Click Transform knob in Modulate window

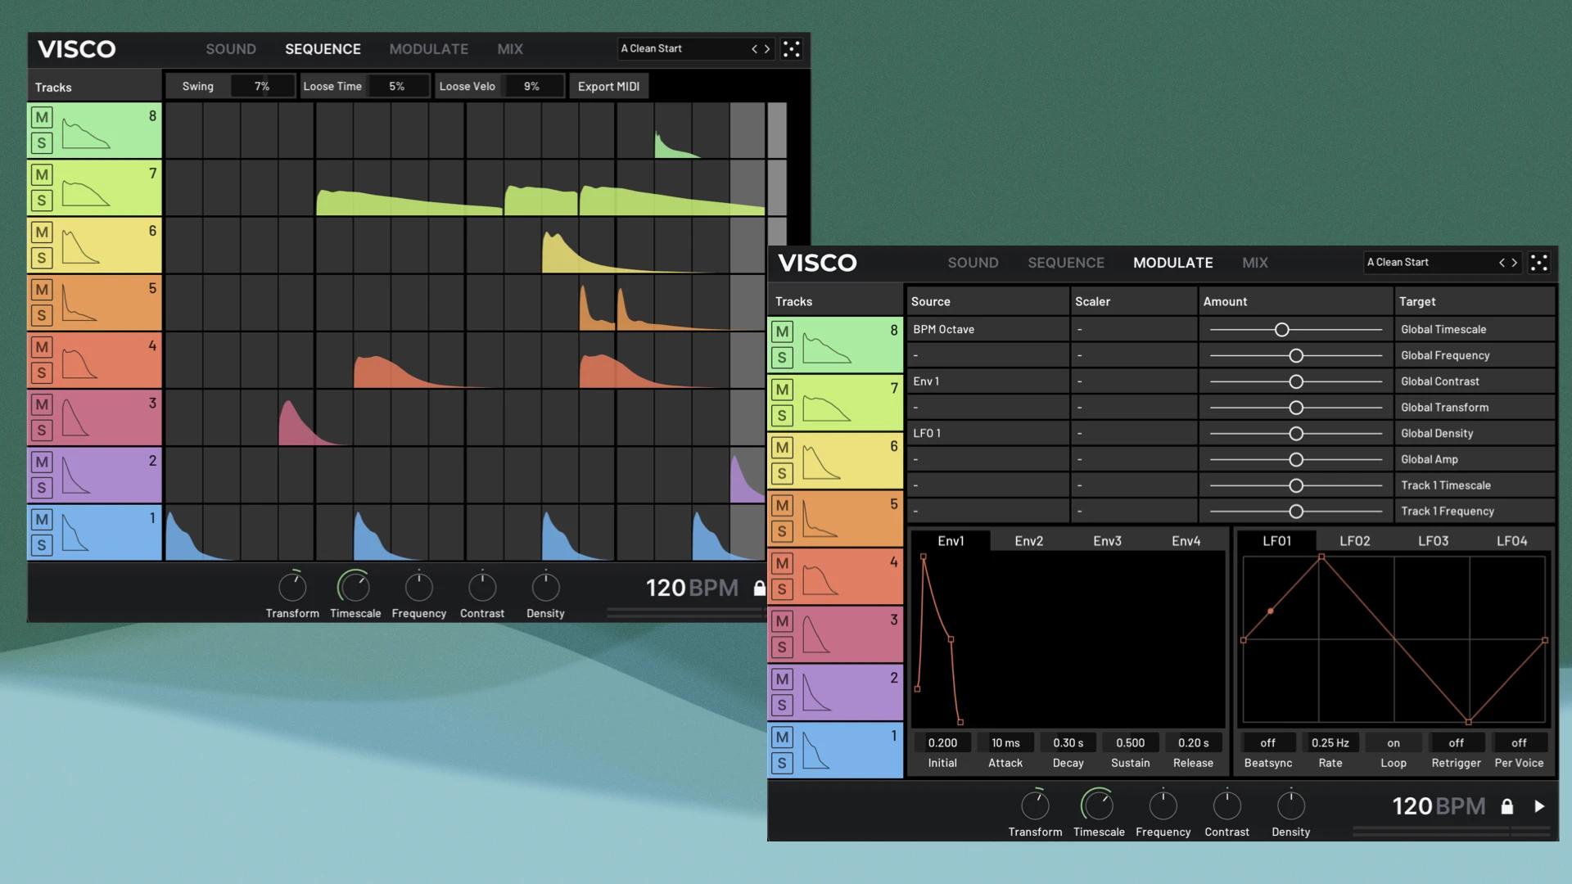[x=1035, y=805]
